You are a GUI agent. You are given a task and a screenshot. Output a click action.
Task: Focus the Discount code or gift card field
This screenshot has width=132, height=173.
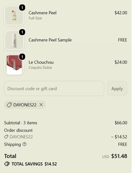[54, 88]
